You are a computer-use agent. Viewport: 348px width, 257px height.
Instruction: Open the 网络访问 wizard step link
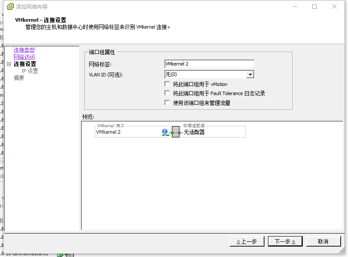pyautogui.click(x=24, y=57)
